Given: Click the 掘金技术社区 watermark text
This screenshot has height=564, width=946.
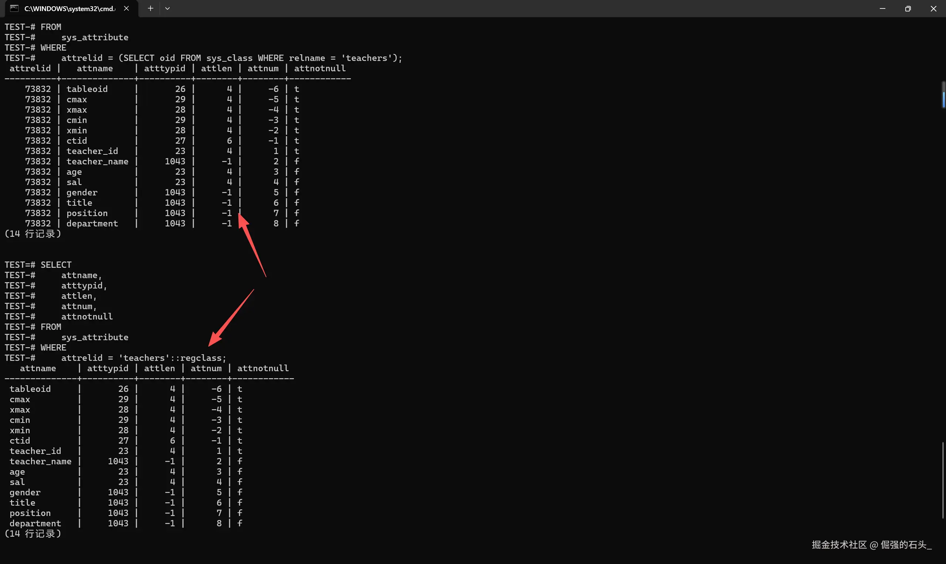Looking at the screenshot, I should pyautogui.click(x=839, y=545).
